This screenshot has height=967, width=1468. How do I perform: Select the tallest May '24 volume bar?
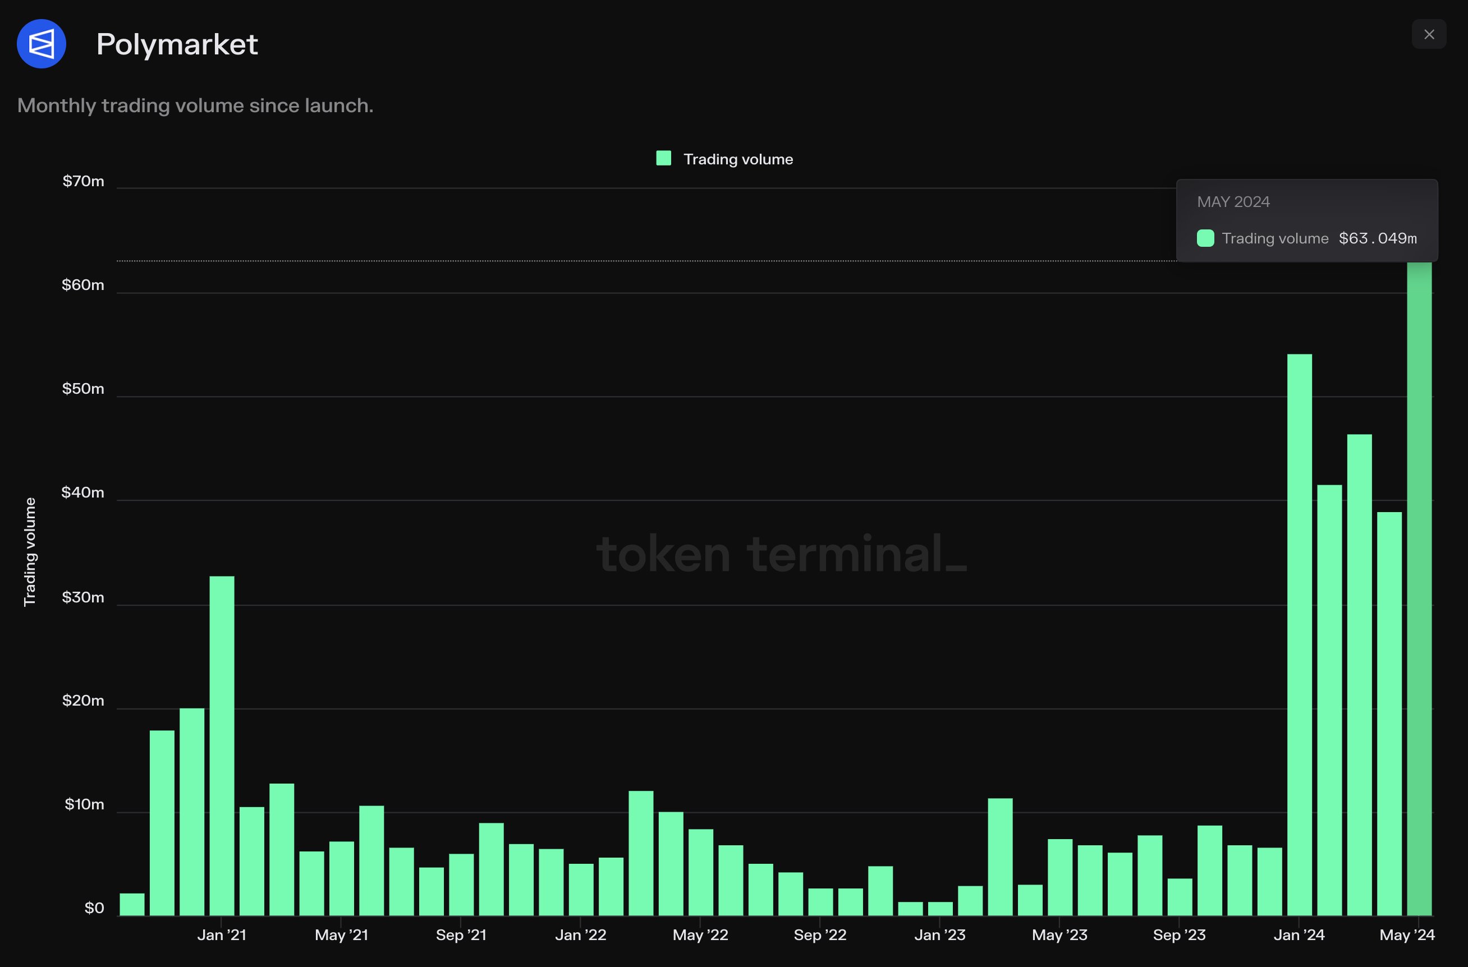[x=1419, y=586]
